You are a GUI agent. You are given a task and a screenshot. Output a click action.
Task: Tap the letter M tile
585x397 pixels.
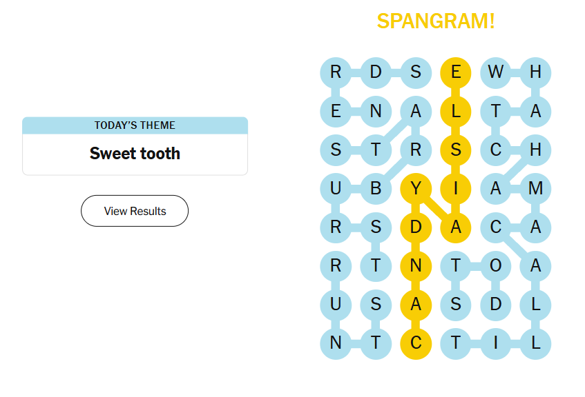(536, 187)
